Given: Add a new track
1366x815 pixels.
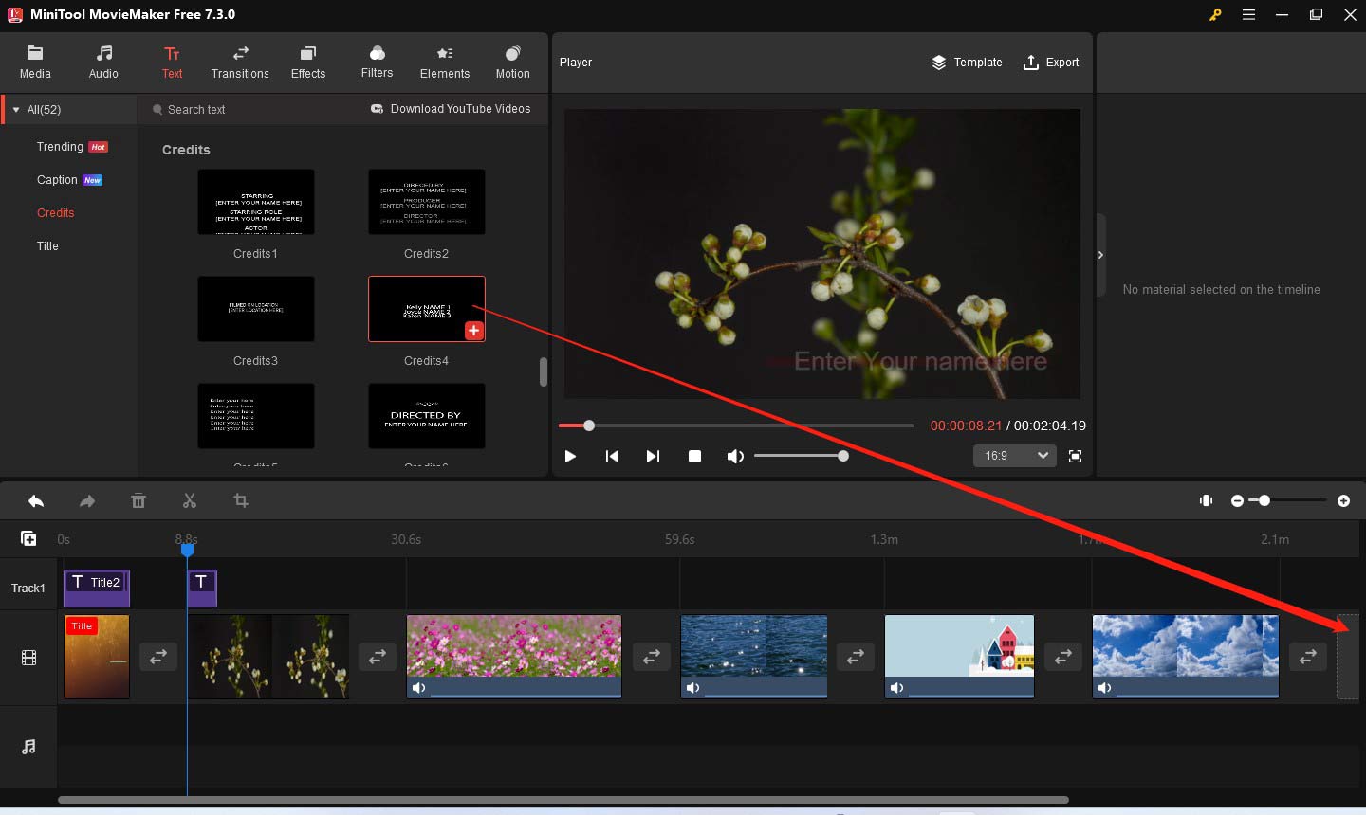Looking at the screenshot, I should pos(28,538).
